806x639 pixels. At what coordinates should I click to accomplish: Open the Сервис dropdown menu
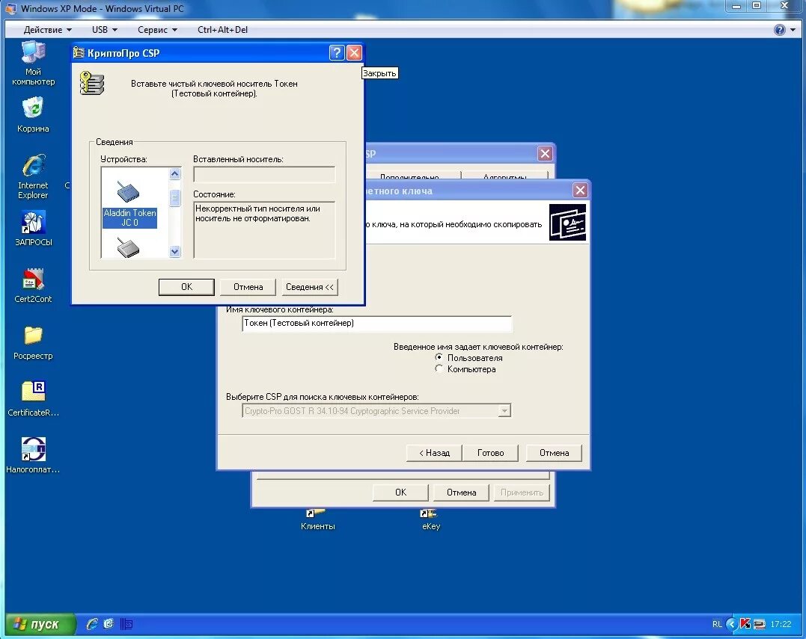pyautogui.click(x=157, y=30)
